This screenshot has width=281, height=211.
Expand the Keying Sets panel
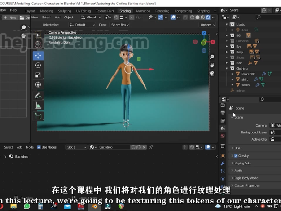click(x=242, y=163)
